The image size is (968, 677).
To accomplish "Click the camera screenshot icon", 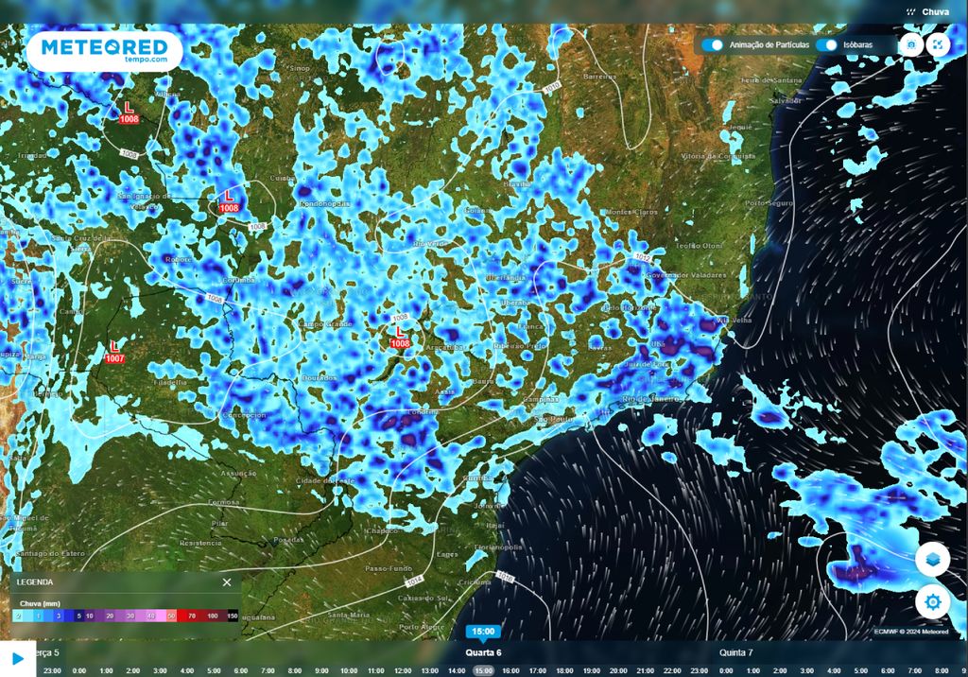I will pyautogui.click(x=909, y=43).
